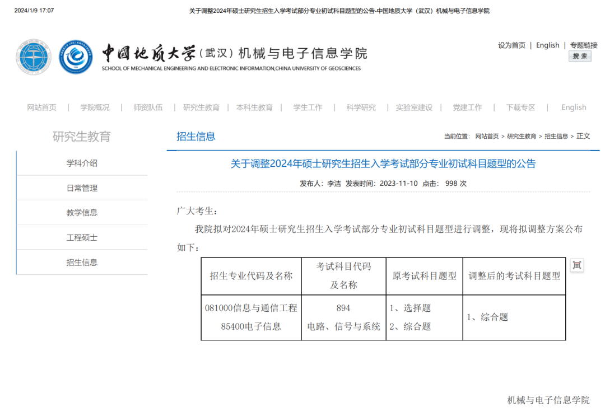Screen dimensions: 605x412
Task: Select 日常管理 in the sidebar
Action: 82,188
